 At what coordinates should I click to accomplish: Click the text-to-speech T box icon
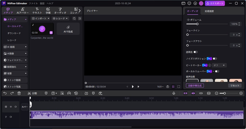point(86,93)
